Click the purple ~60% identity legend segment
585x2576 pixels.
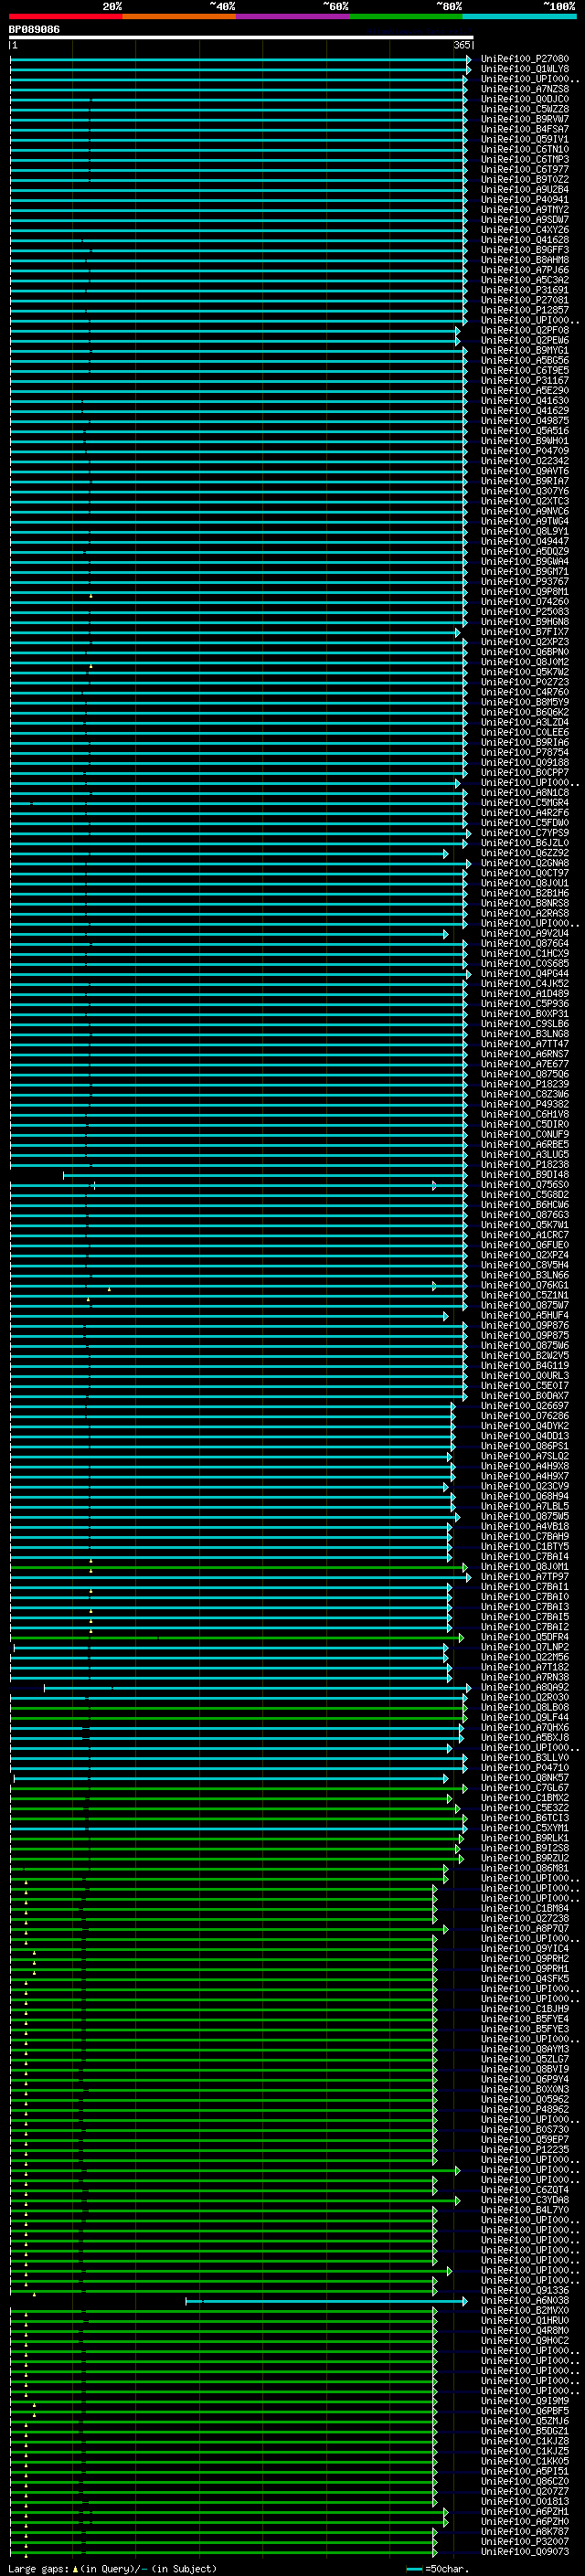pos(293,16)
